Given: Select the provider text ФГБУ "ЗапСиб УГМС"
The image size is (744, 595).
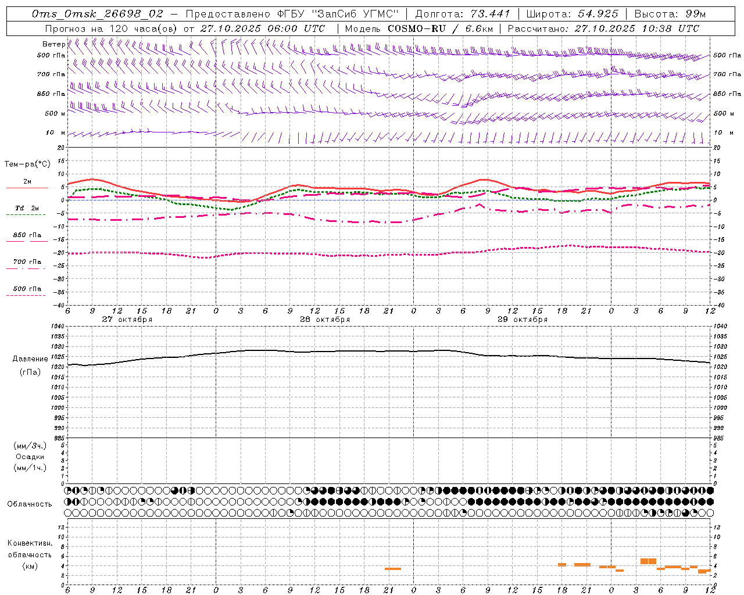Looking at the screenshot, I should click(x=337, y=14).
